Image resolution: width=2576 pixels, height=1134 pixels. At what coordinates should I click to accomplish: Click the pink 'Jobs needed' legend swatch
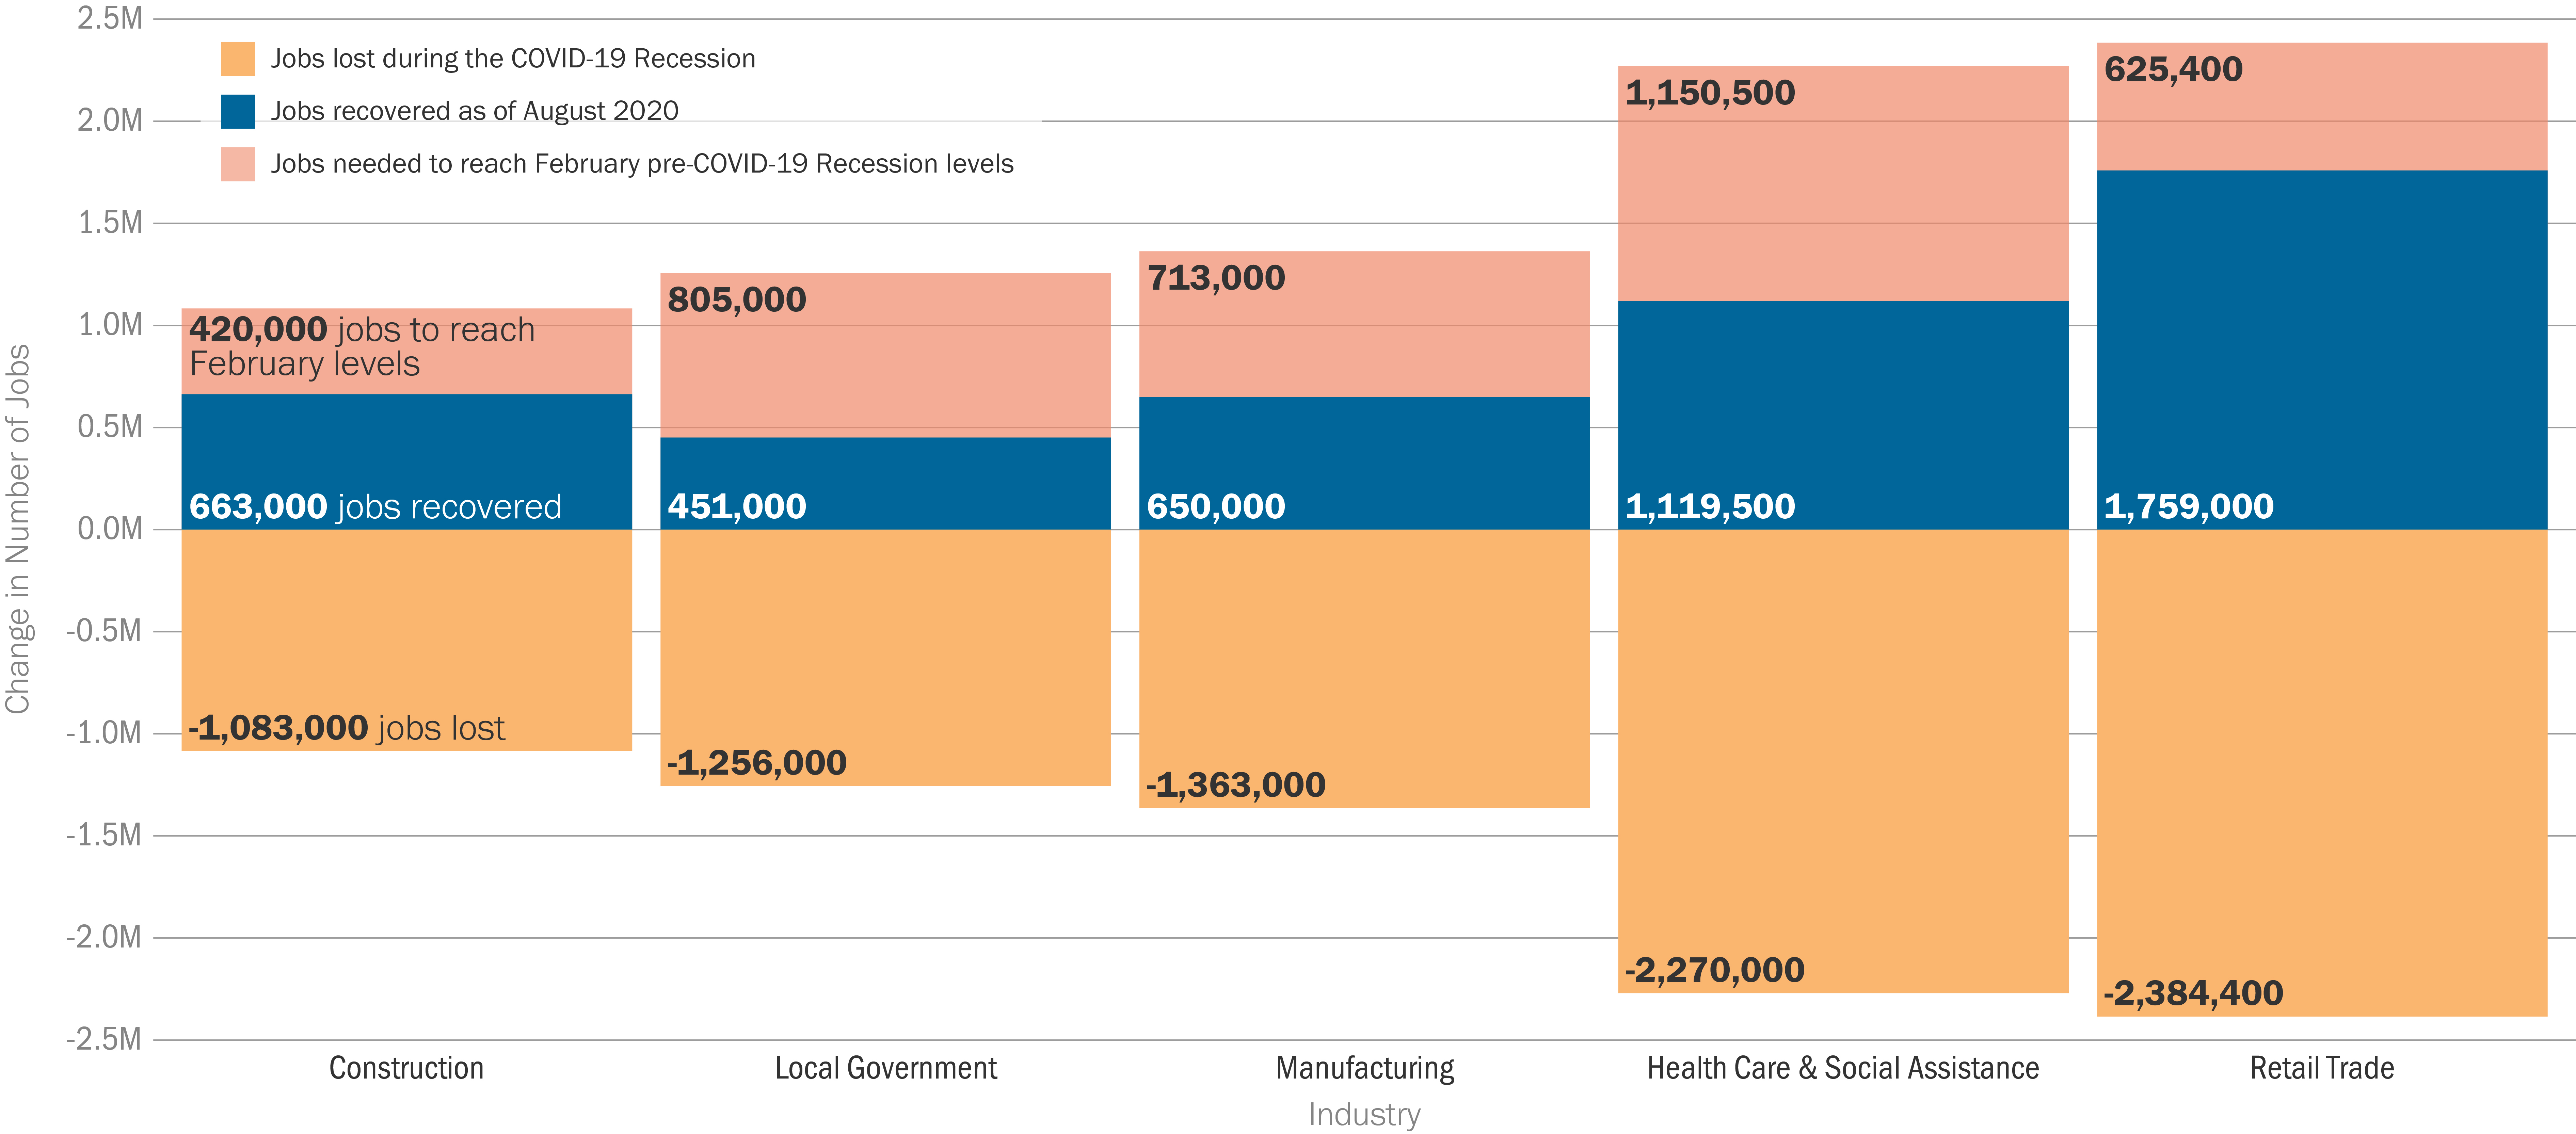pyautogui.click(x=238, y=164)
